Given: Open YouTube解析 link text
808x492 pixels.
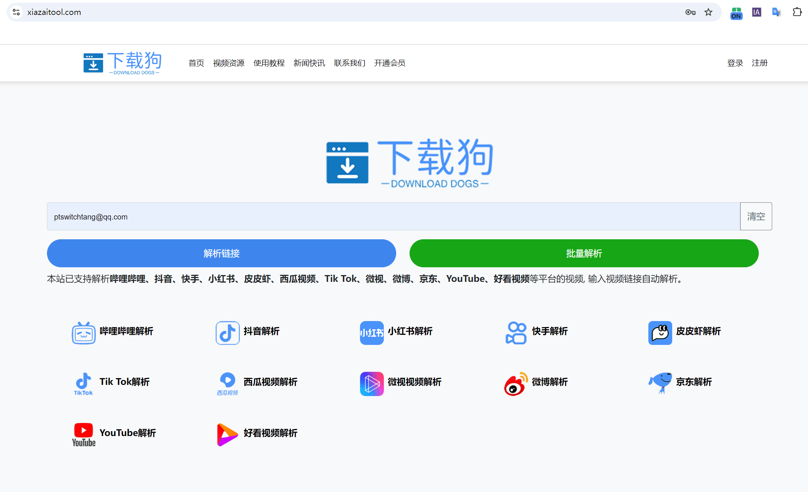Looking at the screenshot, I should (128, 433).
